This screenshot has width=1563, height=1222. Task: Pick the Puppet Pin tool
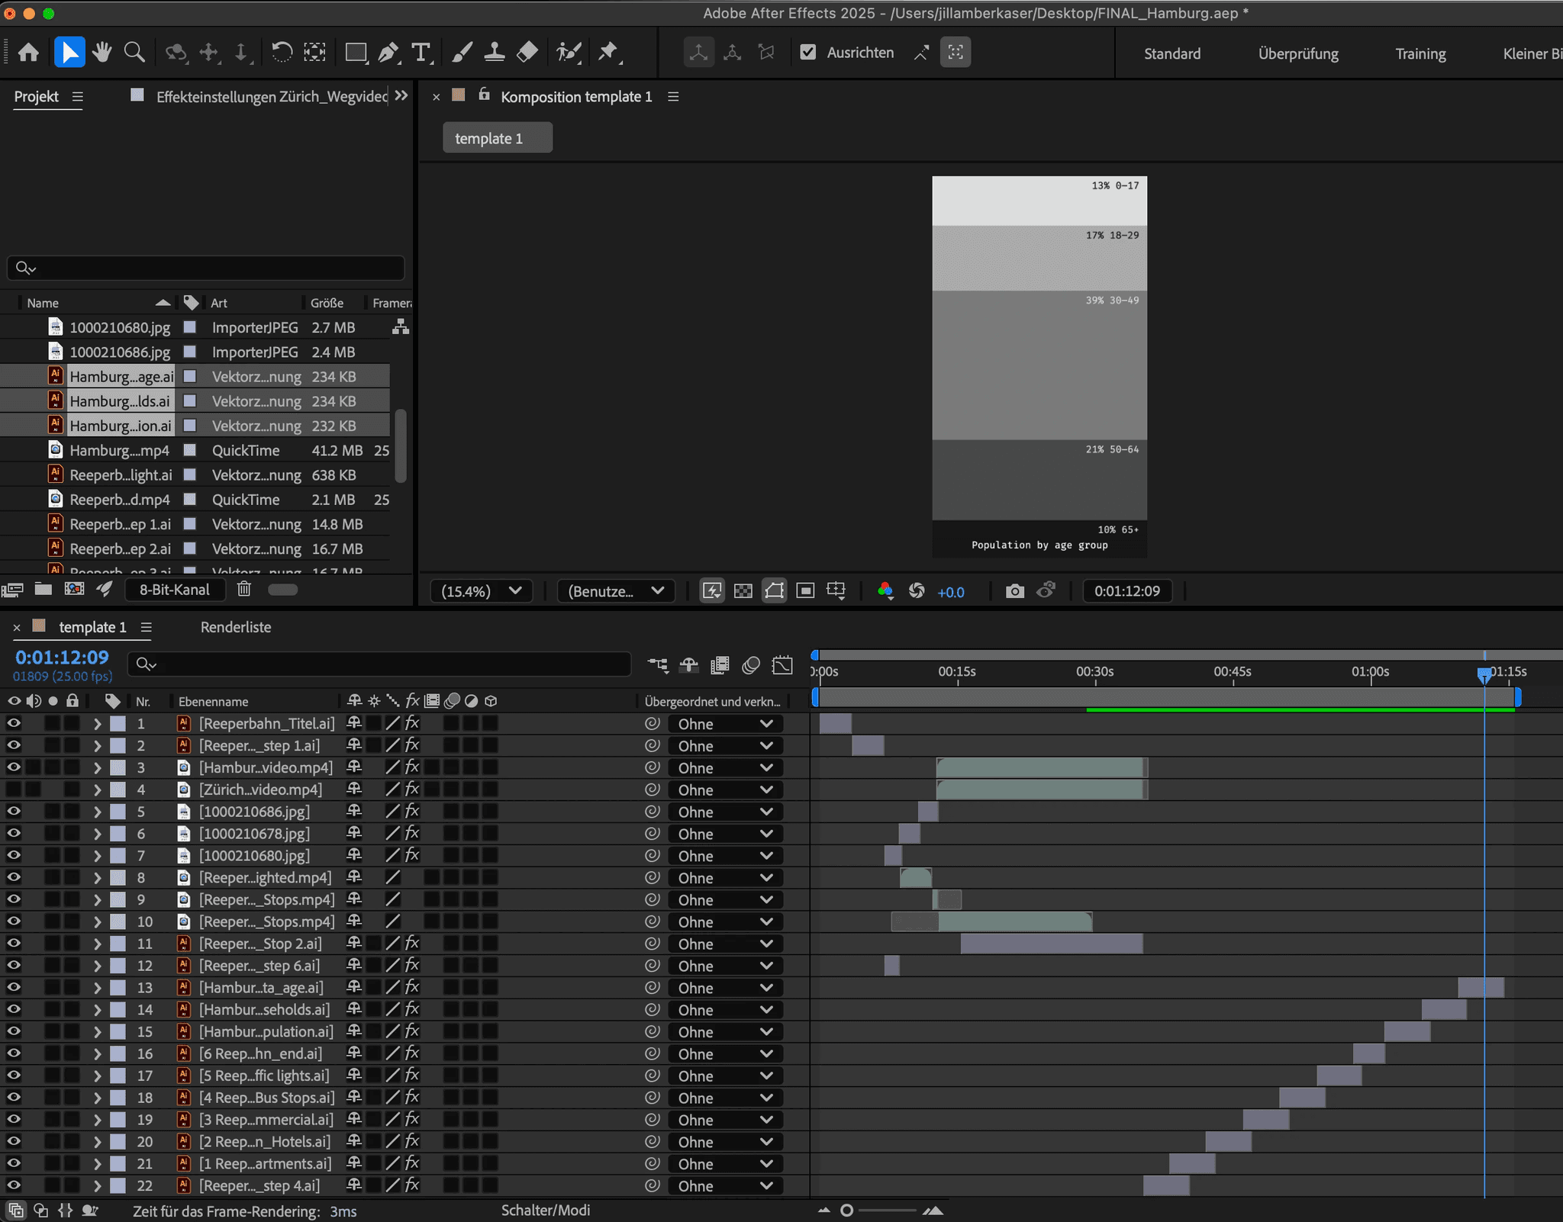point(607,53)
